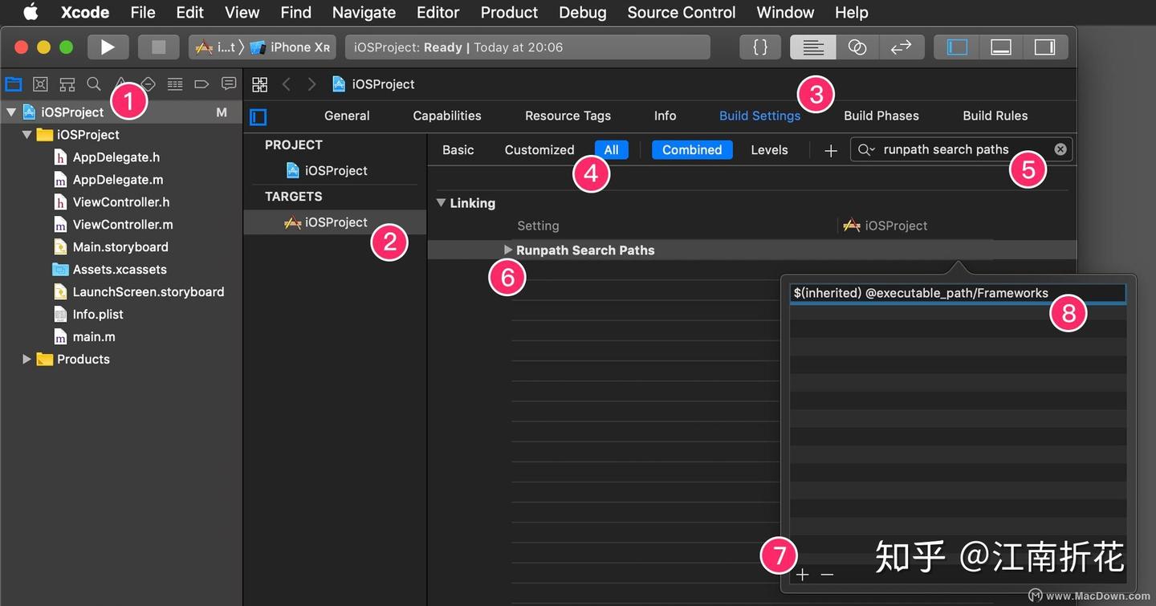Expand the Runpath Search Paths setting
1156x606 pixels.
(507, 250)
